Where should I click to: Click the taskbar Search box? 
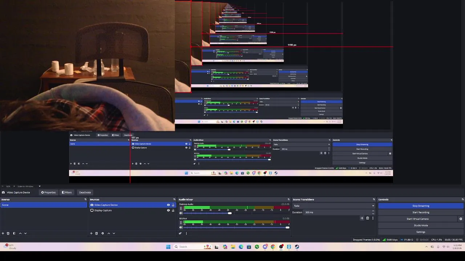193,247
